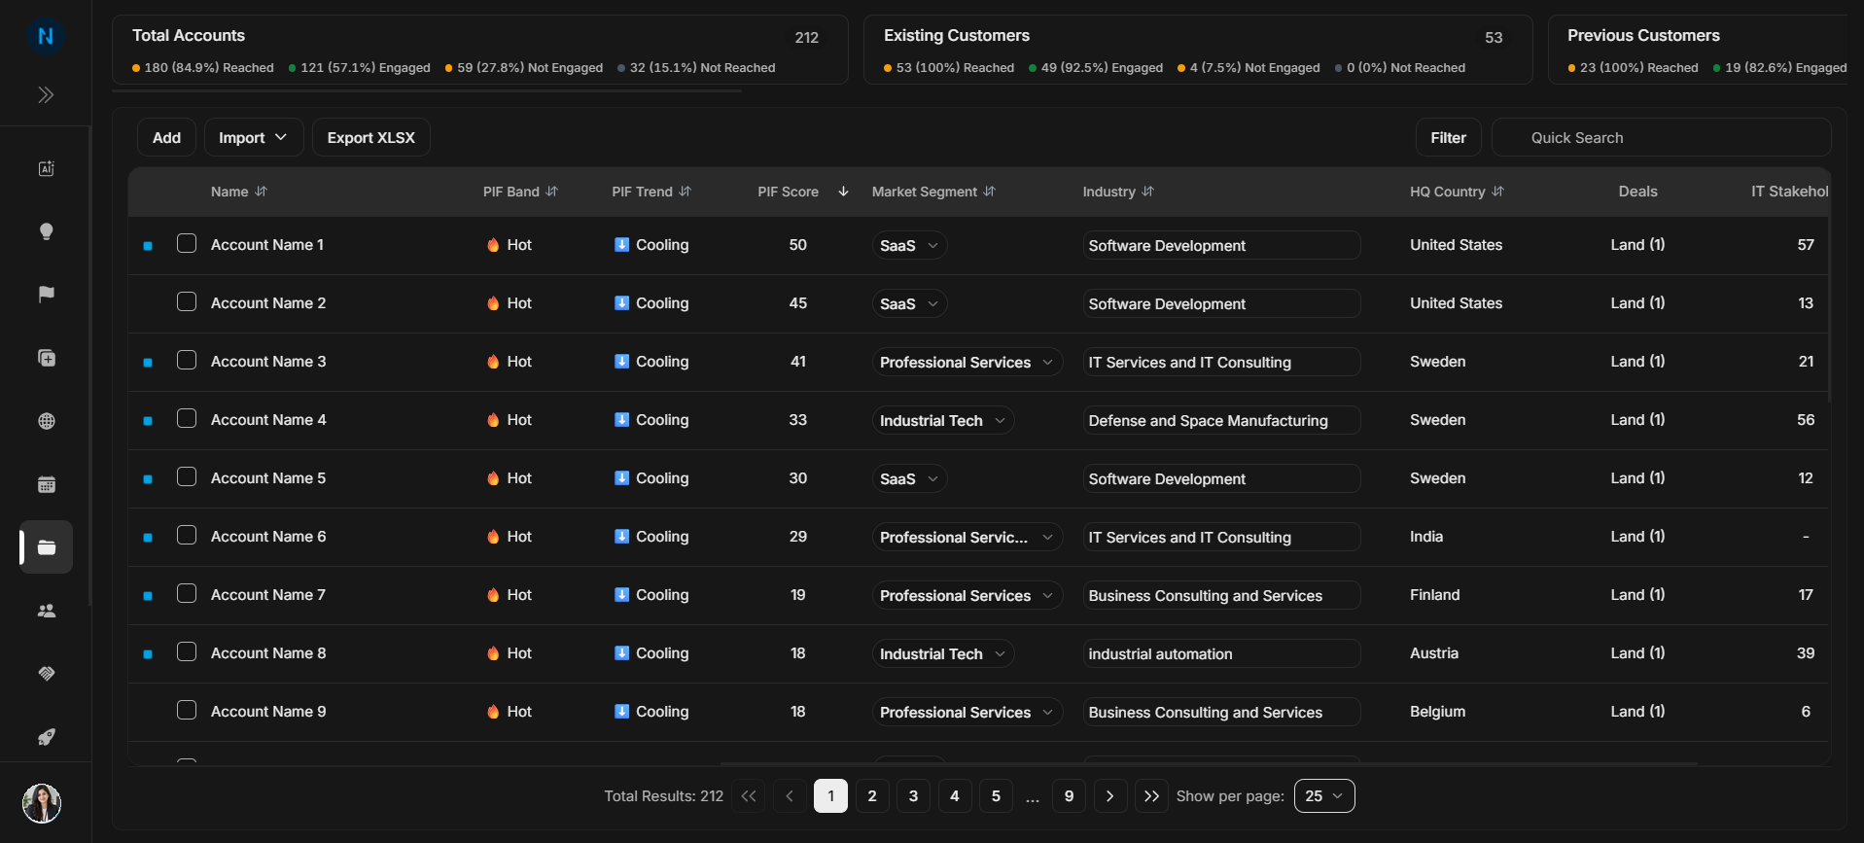The height and width of the screenshot is (843, 1864).
Task: Open the user profile avatar
Action: (42, 803)
